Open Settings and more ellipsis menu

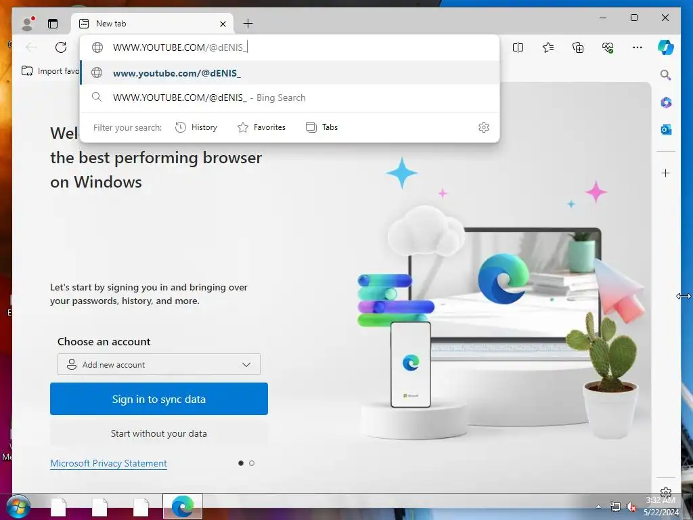pos(638,47)
